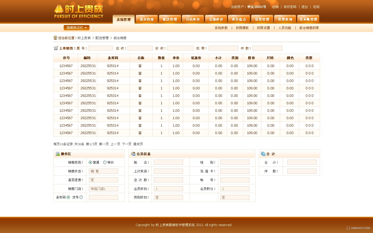Open the 人员功能 submenu item
This screenshot has width=373, height=233.
[285, 28]
